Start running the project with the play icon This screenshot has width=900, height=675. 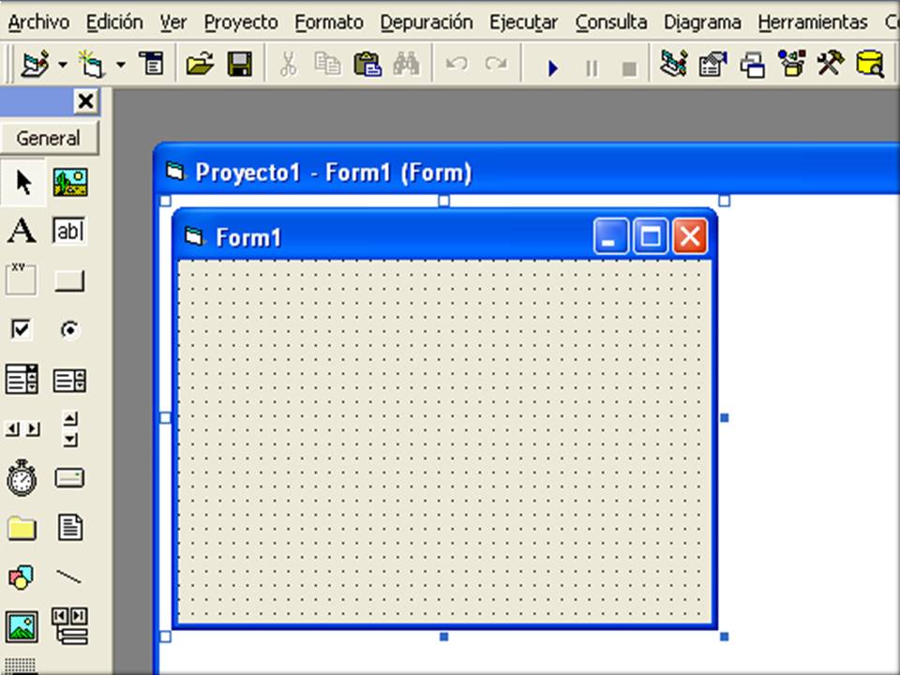pyautogui.click(x=552, y=67)
